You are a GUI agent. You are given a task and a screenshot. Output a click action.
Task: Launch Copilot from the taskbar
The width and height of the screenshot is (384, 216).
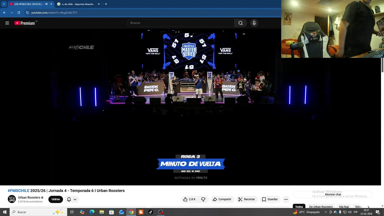pos(82,212)
